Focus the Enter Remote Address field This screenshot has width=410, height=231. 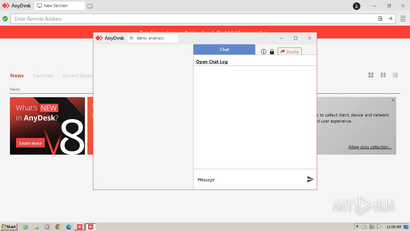(194, 19)
